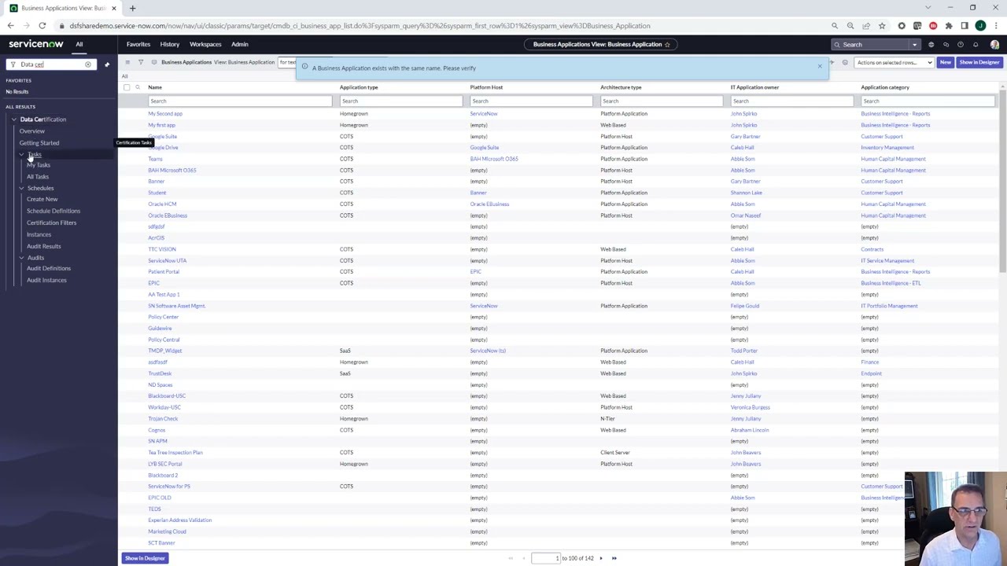The image size is (1007, 566).
Task: Click the All breadcrumb filter link
Action: click(124, 76)
